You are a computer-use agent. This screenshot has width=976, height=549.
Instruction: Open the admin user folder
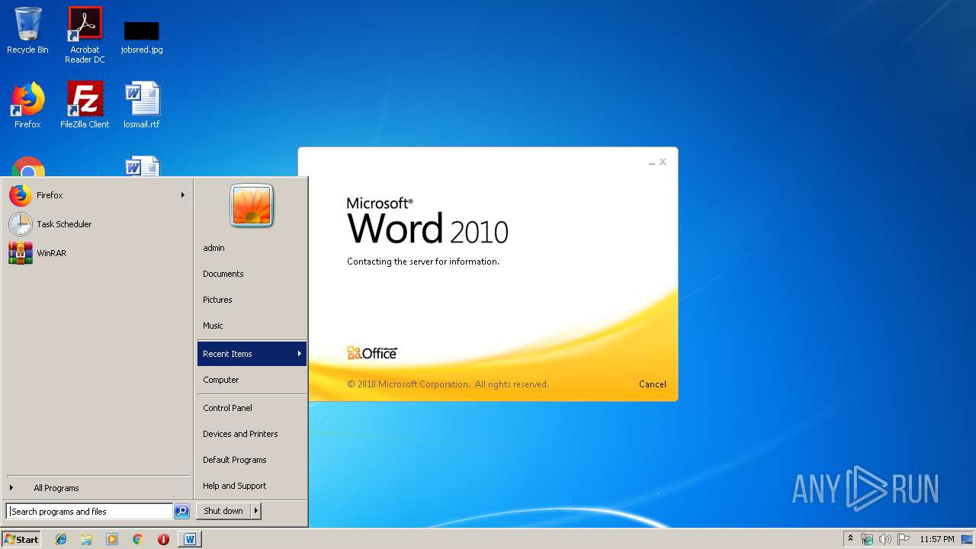point(252,248)
